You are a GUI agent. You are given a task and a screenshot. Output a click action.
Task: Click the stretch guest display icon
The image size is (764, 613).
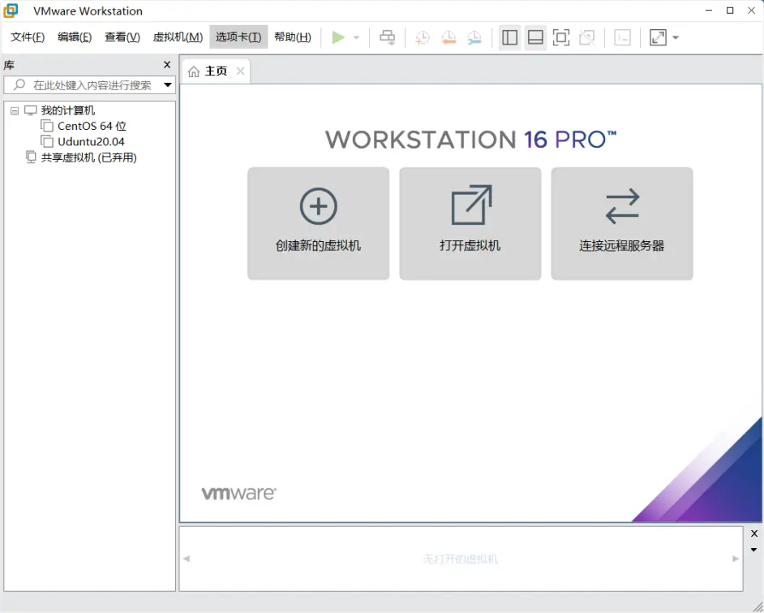658,37
